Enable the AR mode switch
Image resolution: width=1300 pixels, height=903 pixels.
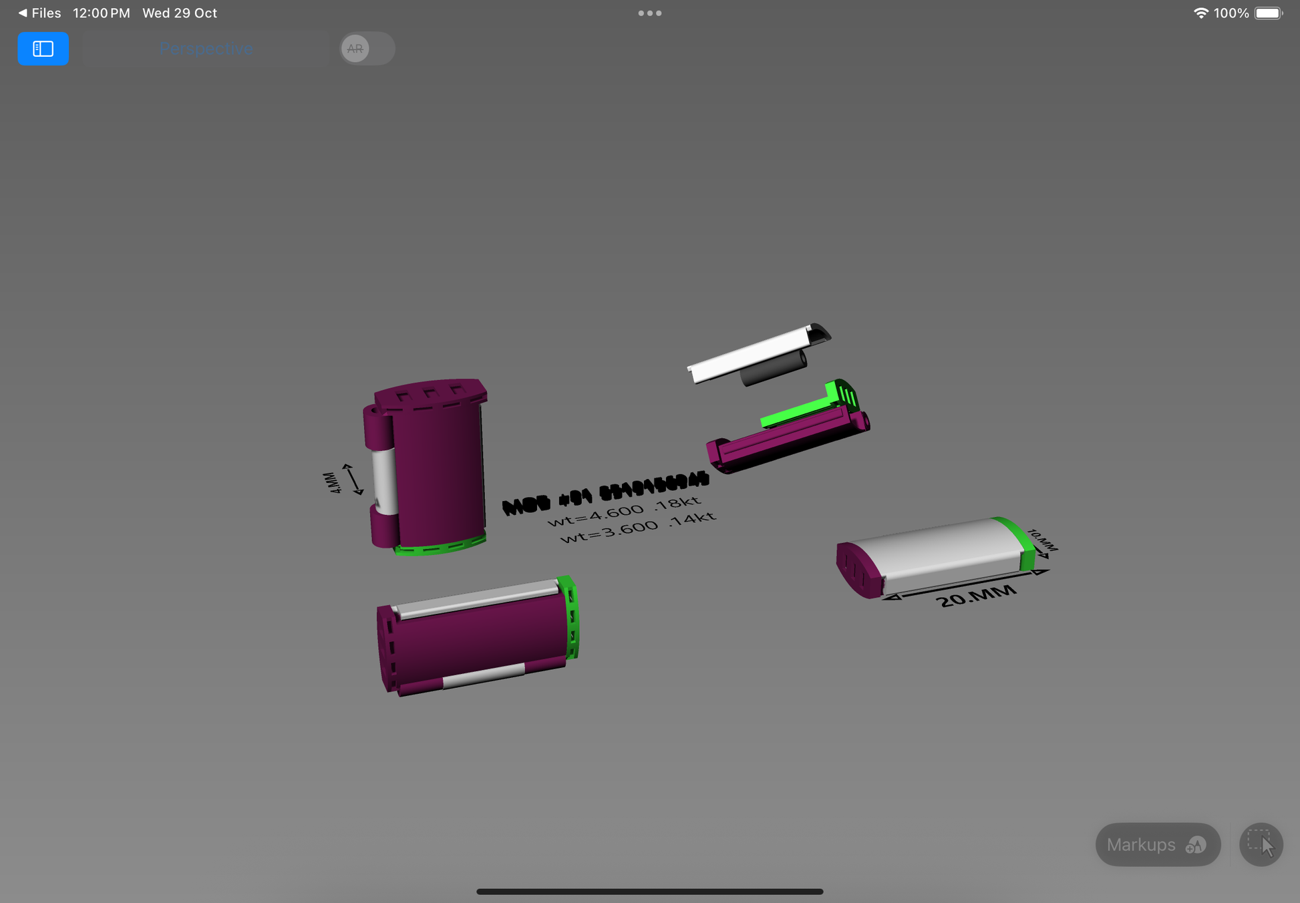tap(367, 49)
